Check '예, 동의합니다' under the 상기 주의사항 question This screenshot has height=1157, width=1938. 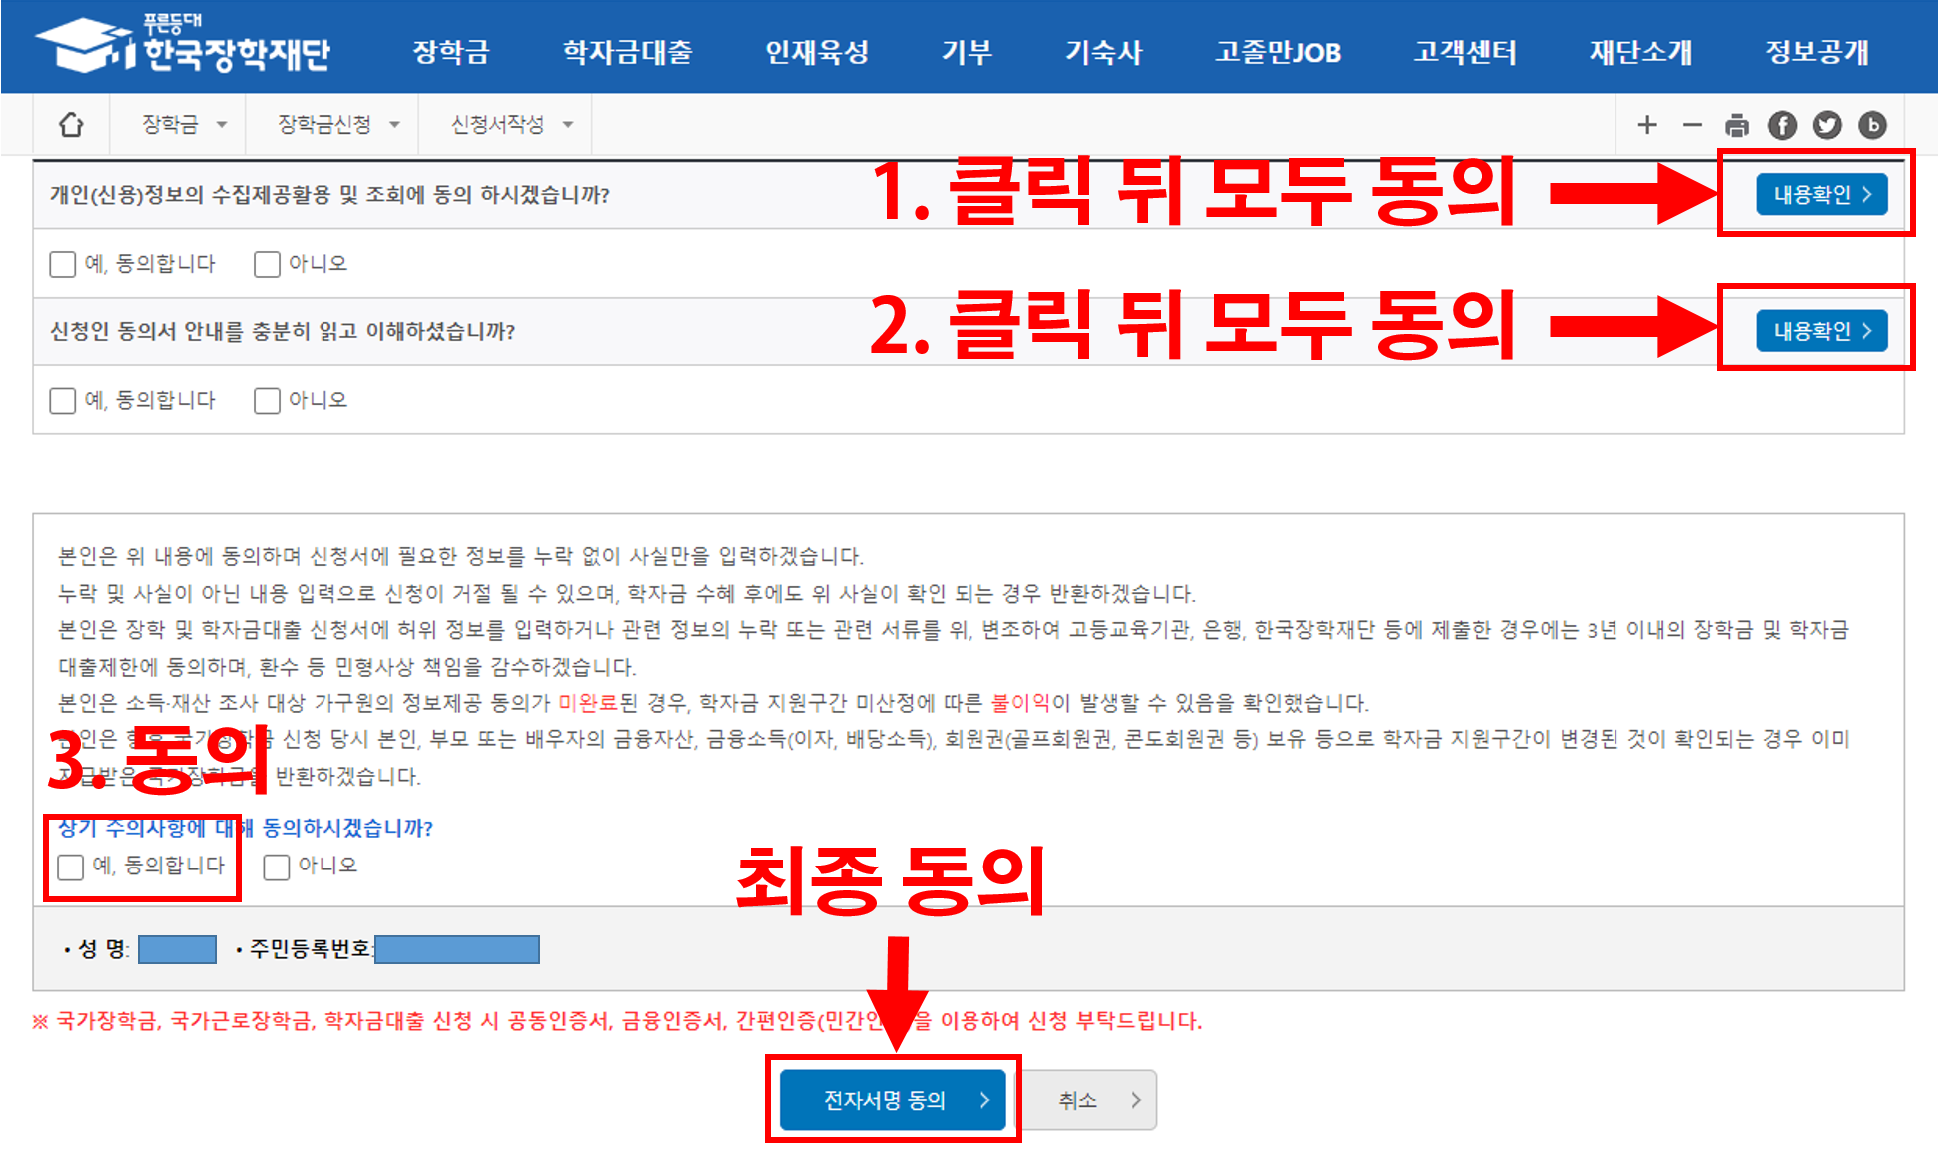(x=71, y=867)
